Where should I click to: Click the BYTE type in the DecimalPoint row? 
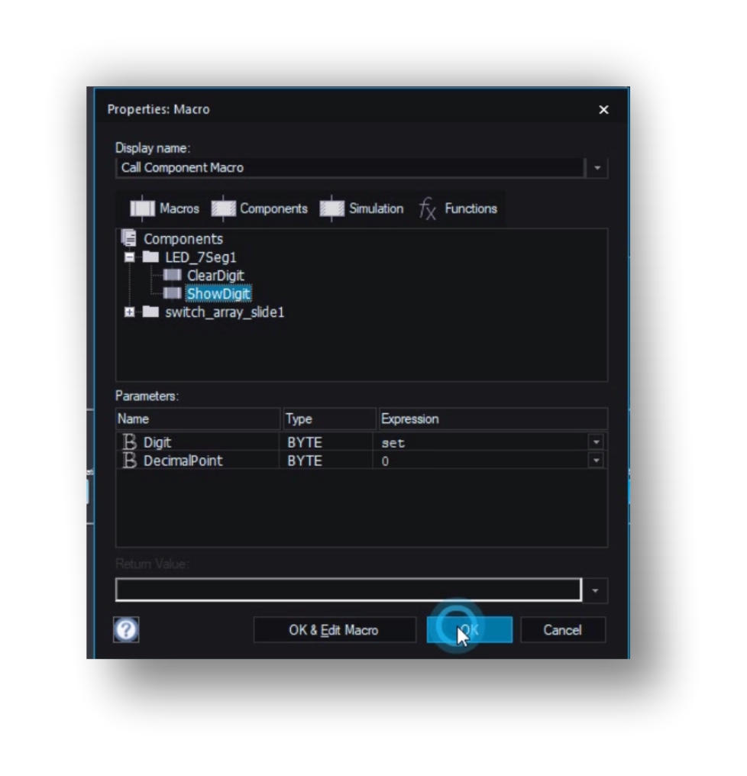[x=305, y=461]
